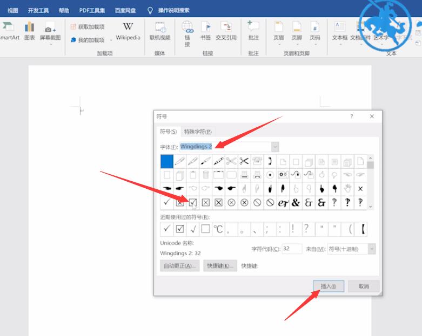Click the 操作说明搜索 search box

(x=173, y=10)
